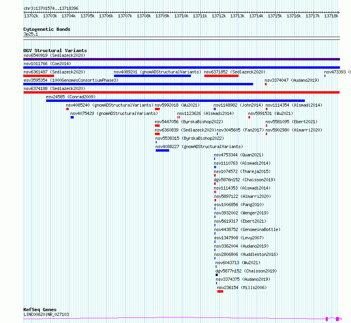351x323 pixels.
Task: Open nsv6371852 (Sedlazeck2020) variant
Action: (x=235, y=72)
